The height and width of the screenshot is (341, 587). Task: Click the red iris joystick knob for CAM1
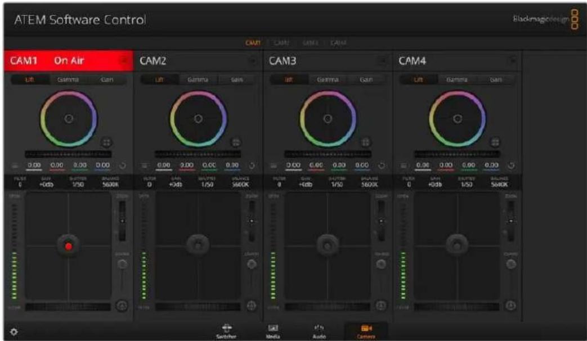pyautogui.click(x=68, y=246)
